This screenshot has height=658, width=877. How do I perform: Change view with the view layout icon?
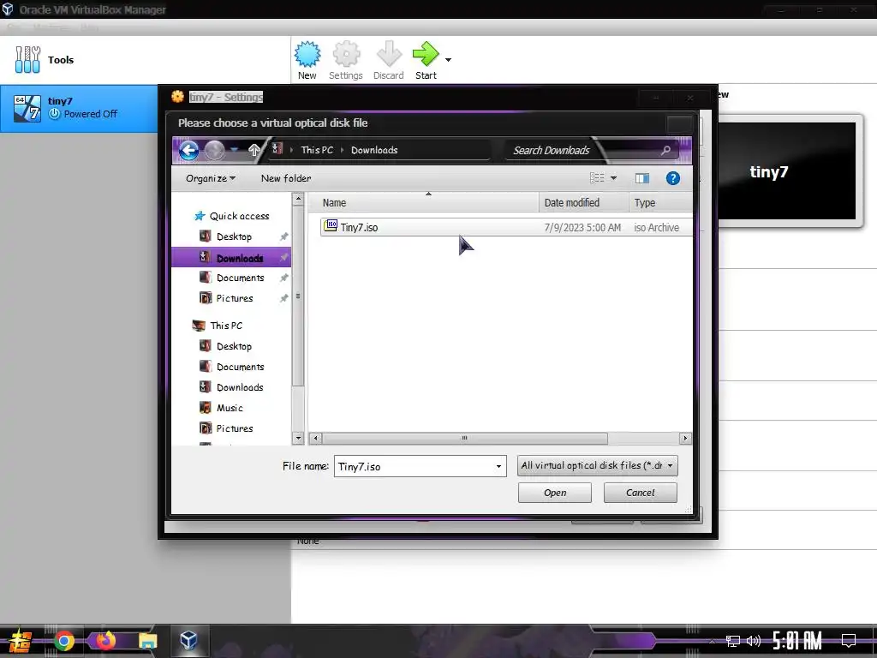[597, 178]
